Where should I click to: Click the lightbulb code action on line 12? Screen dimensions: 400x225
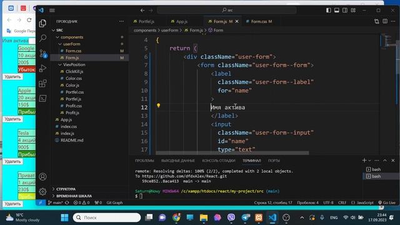coord(158,106)
